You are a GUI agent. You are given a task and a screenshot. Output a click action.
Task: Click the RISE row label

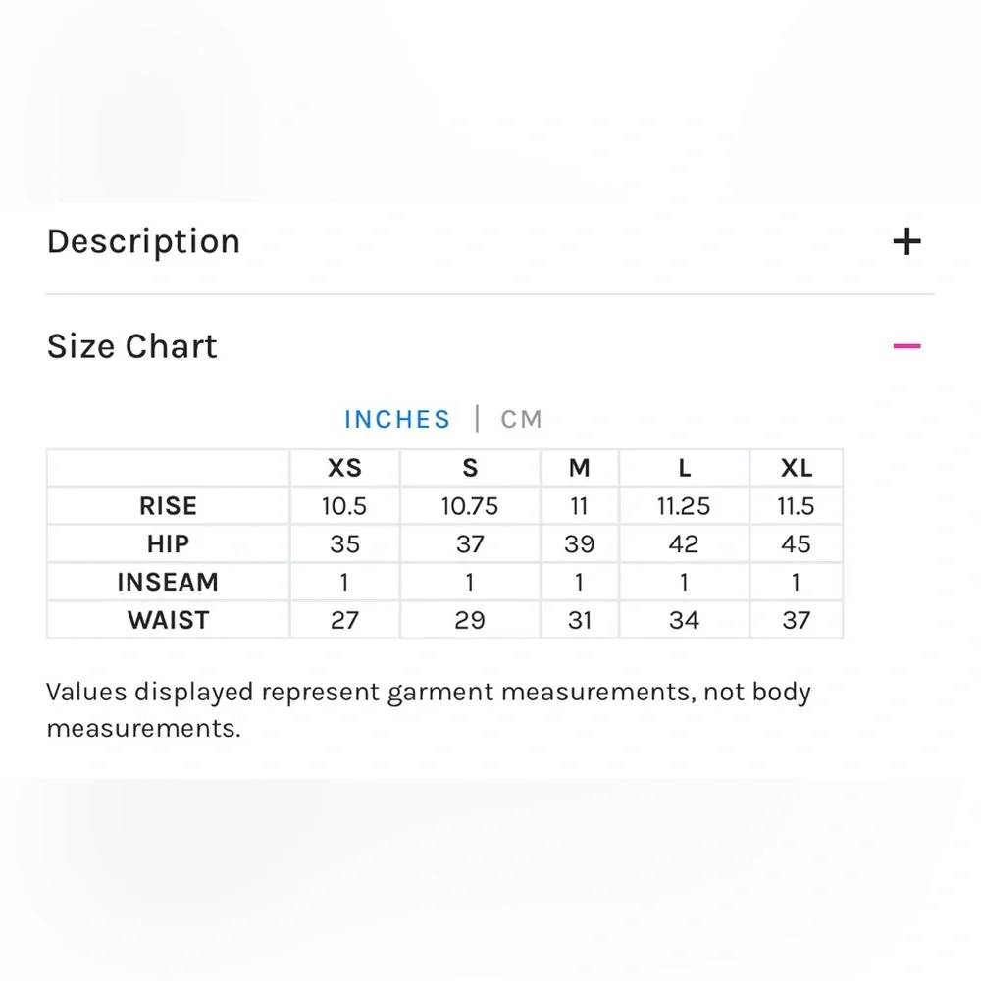point(169,506)
